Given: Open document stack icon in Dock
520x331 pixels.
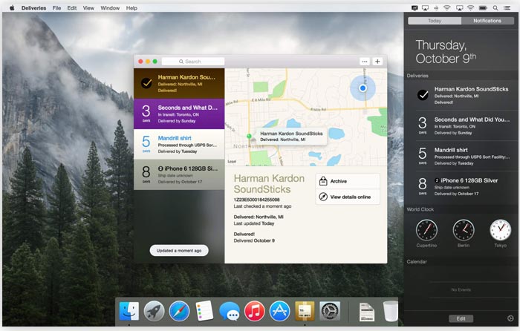Looking at the screenshot, I should (367, 312).
